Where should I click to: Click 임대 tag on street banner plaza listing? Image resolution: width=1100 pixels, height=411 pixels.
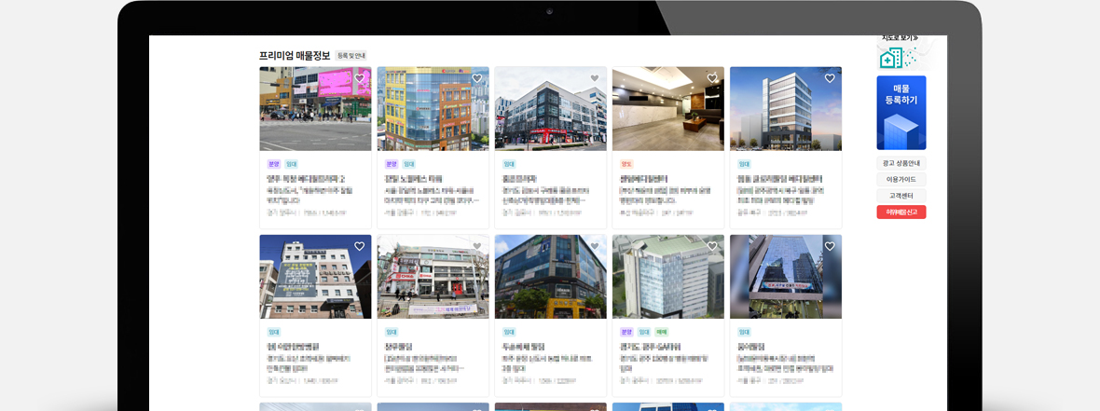[x=392, y=332]
